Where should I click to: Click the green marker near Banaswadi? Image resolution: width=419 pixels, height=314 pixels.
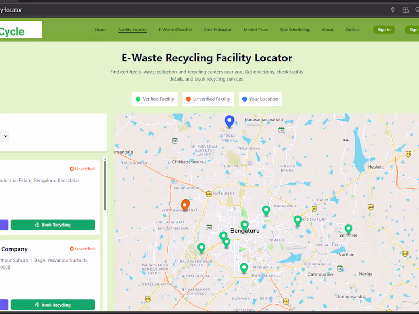pyautogui.click(x=266, y=210)
